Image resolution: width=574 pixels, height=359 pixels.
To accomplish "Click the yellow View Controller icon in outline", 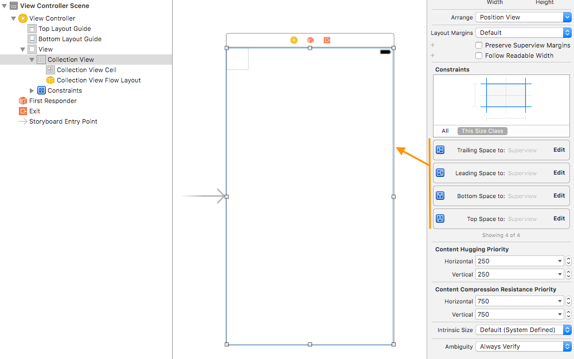I will [x=23, y=18].
